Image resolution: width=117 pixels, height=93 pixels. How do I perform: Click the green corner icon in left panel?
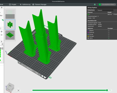[x=3, y=20]
